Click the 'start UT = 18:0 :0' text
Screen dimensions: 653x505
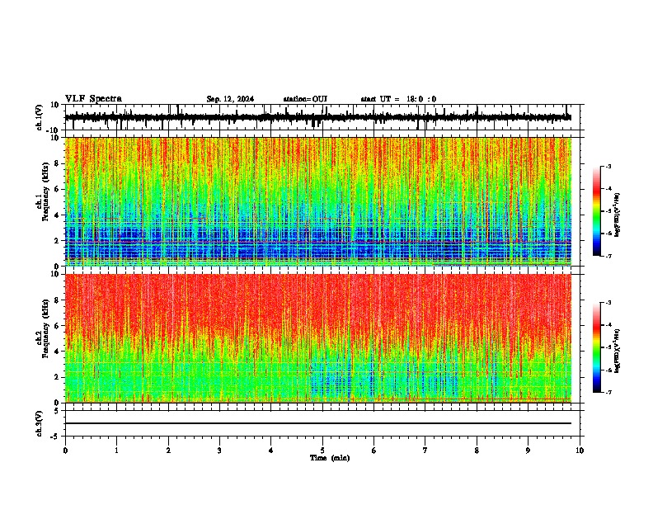tap(398, 99)
